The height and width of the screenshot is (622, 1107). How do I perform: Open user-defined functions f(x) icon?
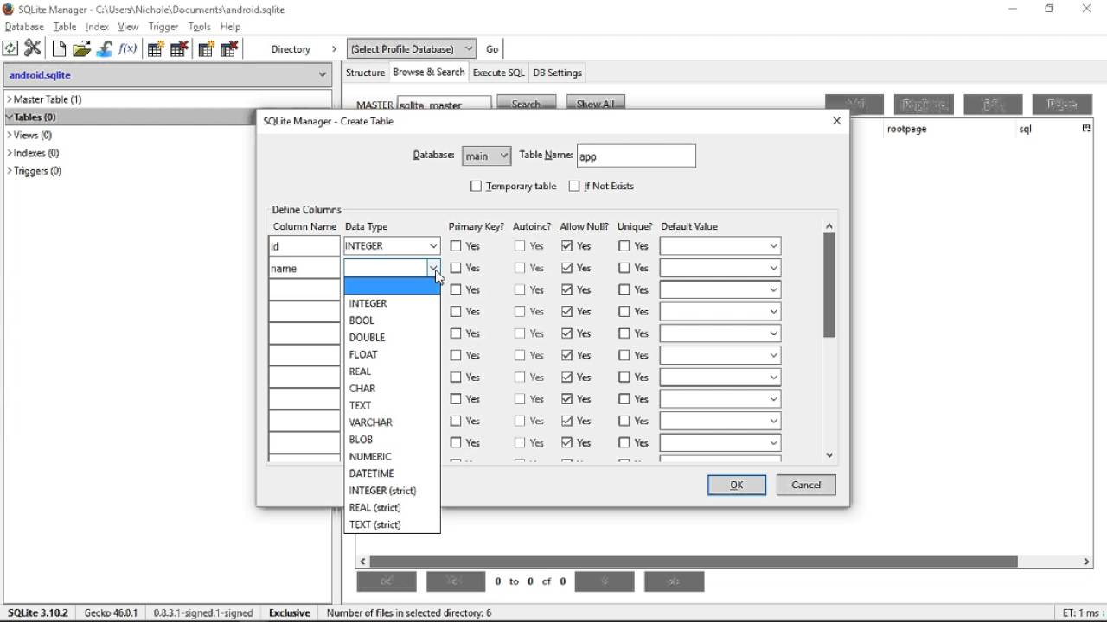tap(128, 48)
